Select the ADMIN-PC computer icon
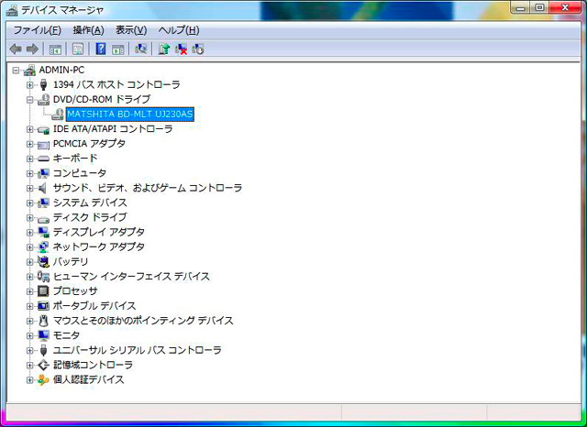This screenshot has width=587, height=427. (29, 70)
